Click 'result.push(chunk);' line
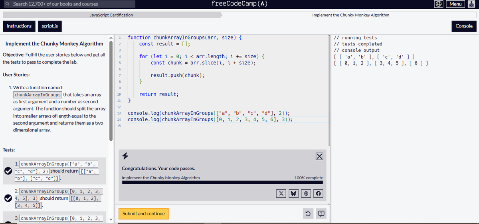The image size is (479, 224). tap(178, 75)
